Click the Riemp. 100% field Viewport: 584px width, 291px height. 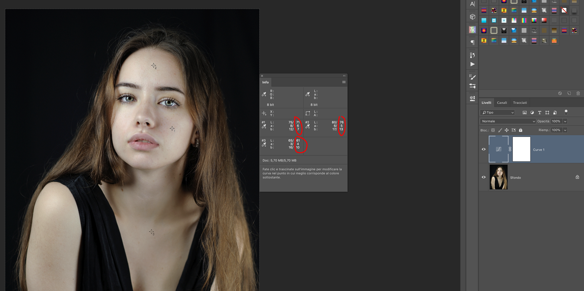[x=557, y=130]
